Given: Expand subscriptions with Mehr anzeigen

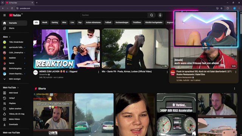Looking at the screenshot, I should click(14, 79).
